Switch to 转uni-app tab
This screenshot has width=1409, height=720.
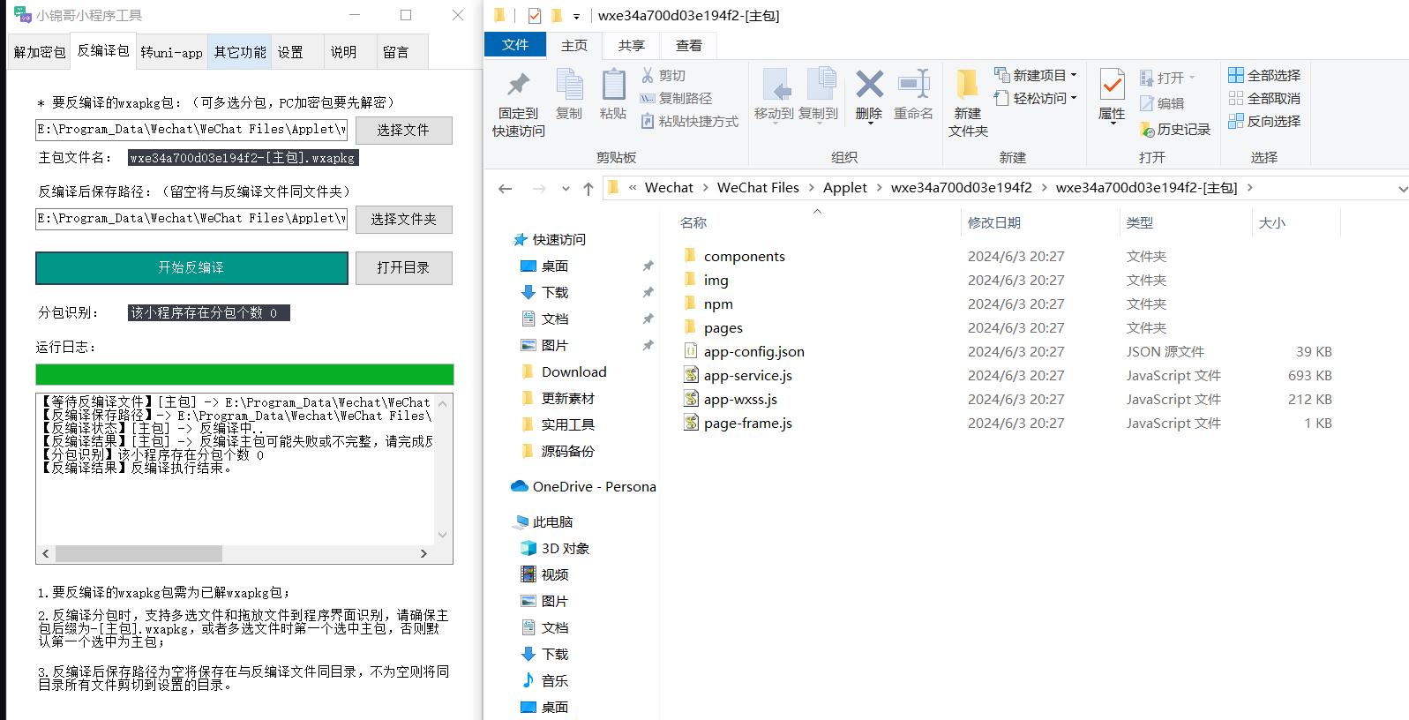tap(171, 52)
